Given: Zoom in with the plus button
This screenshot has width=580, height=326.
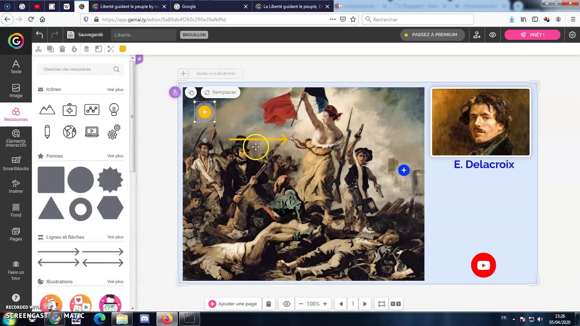Looking at the screenshot, I should coord(325,304).
